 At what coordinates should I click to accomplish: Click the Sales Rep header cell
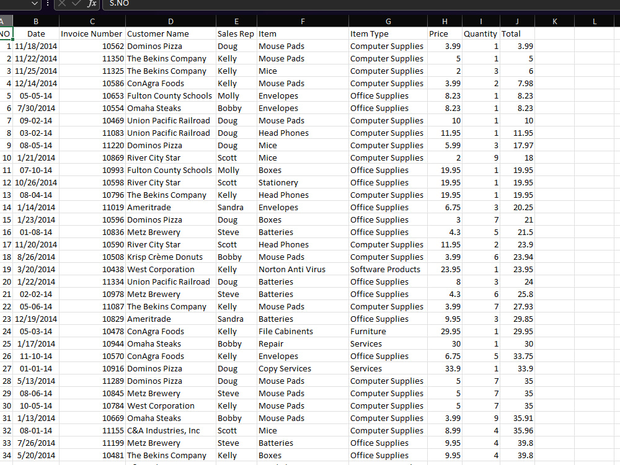[x=236, y=33]
